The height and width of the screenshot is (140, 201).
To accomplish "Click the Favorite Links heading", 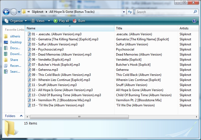I will pos(15,30).
